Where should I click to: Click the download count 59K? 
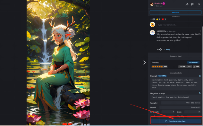(x=196, y=67)
